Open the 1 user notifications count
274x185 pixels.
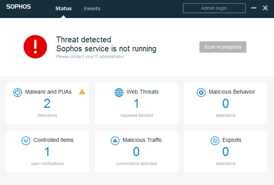point(47,152)
